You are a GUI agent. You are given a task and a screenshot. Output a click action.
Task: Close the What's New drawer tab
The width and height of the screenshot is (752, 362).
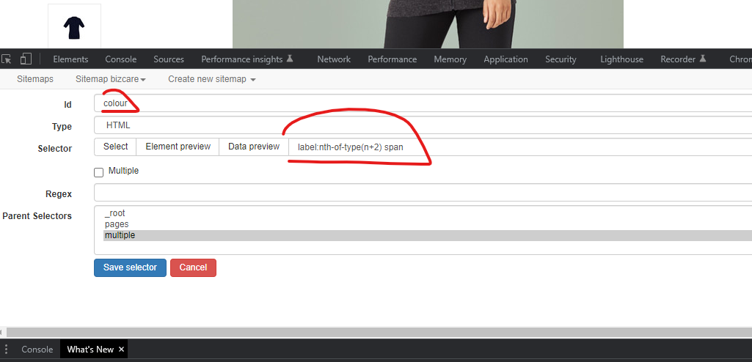coord(122,350)
